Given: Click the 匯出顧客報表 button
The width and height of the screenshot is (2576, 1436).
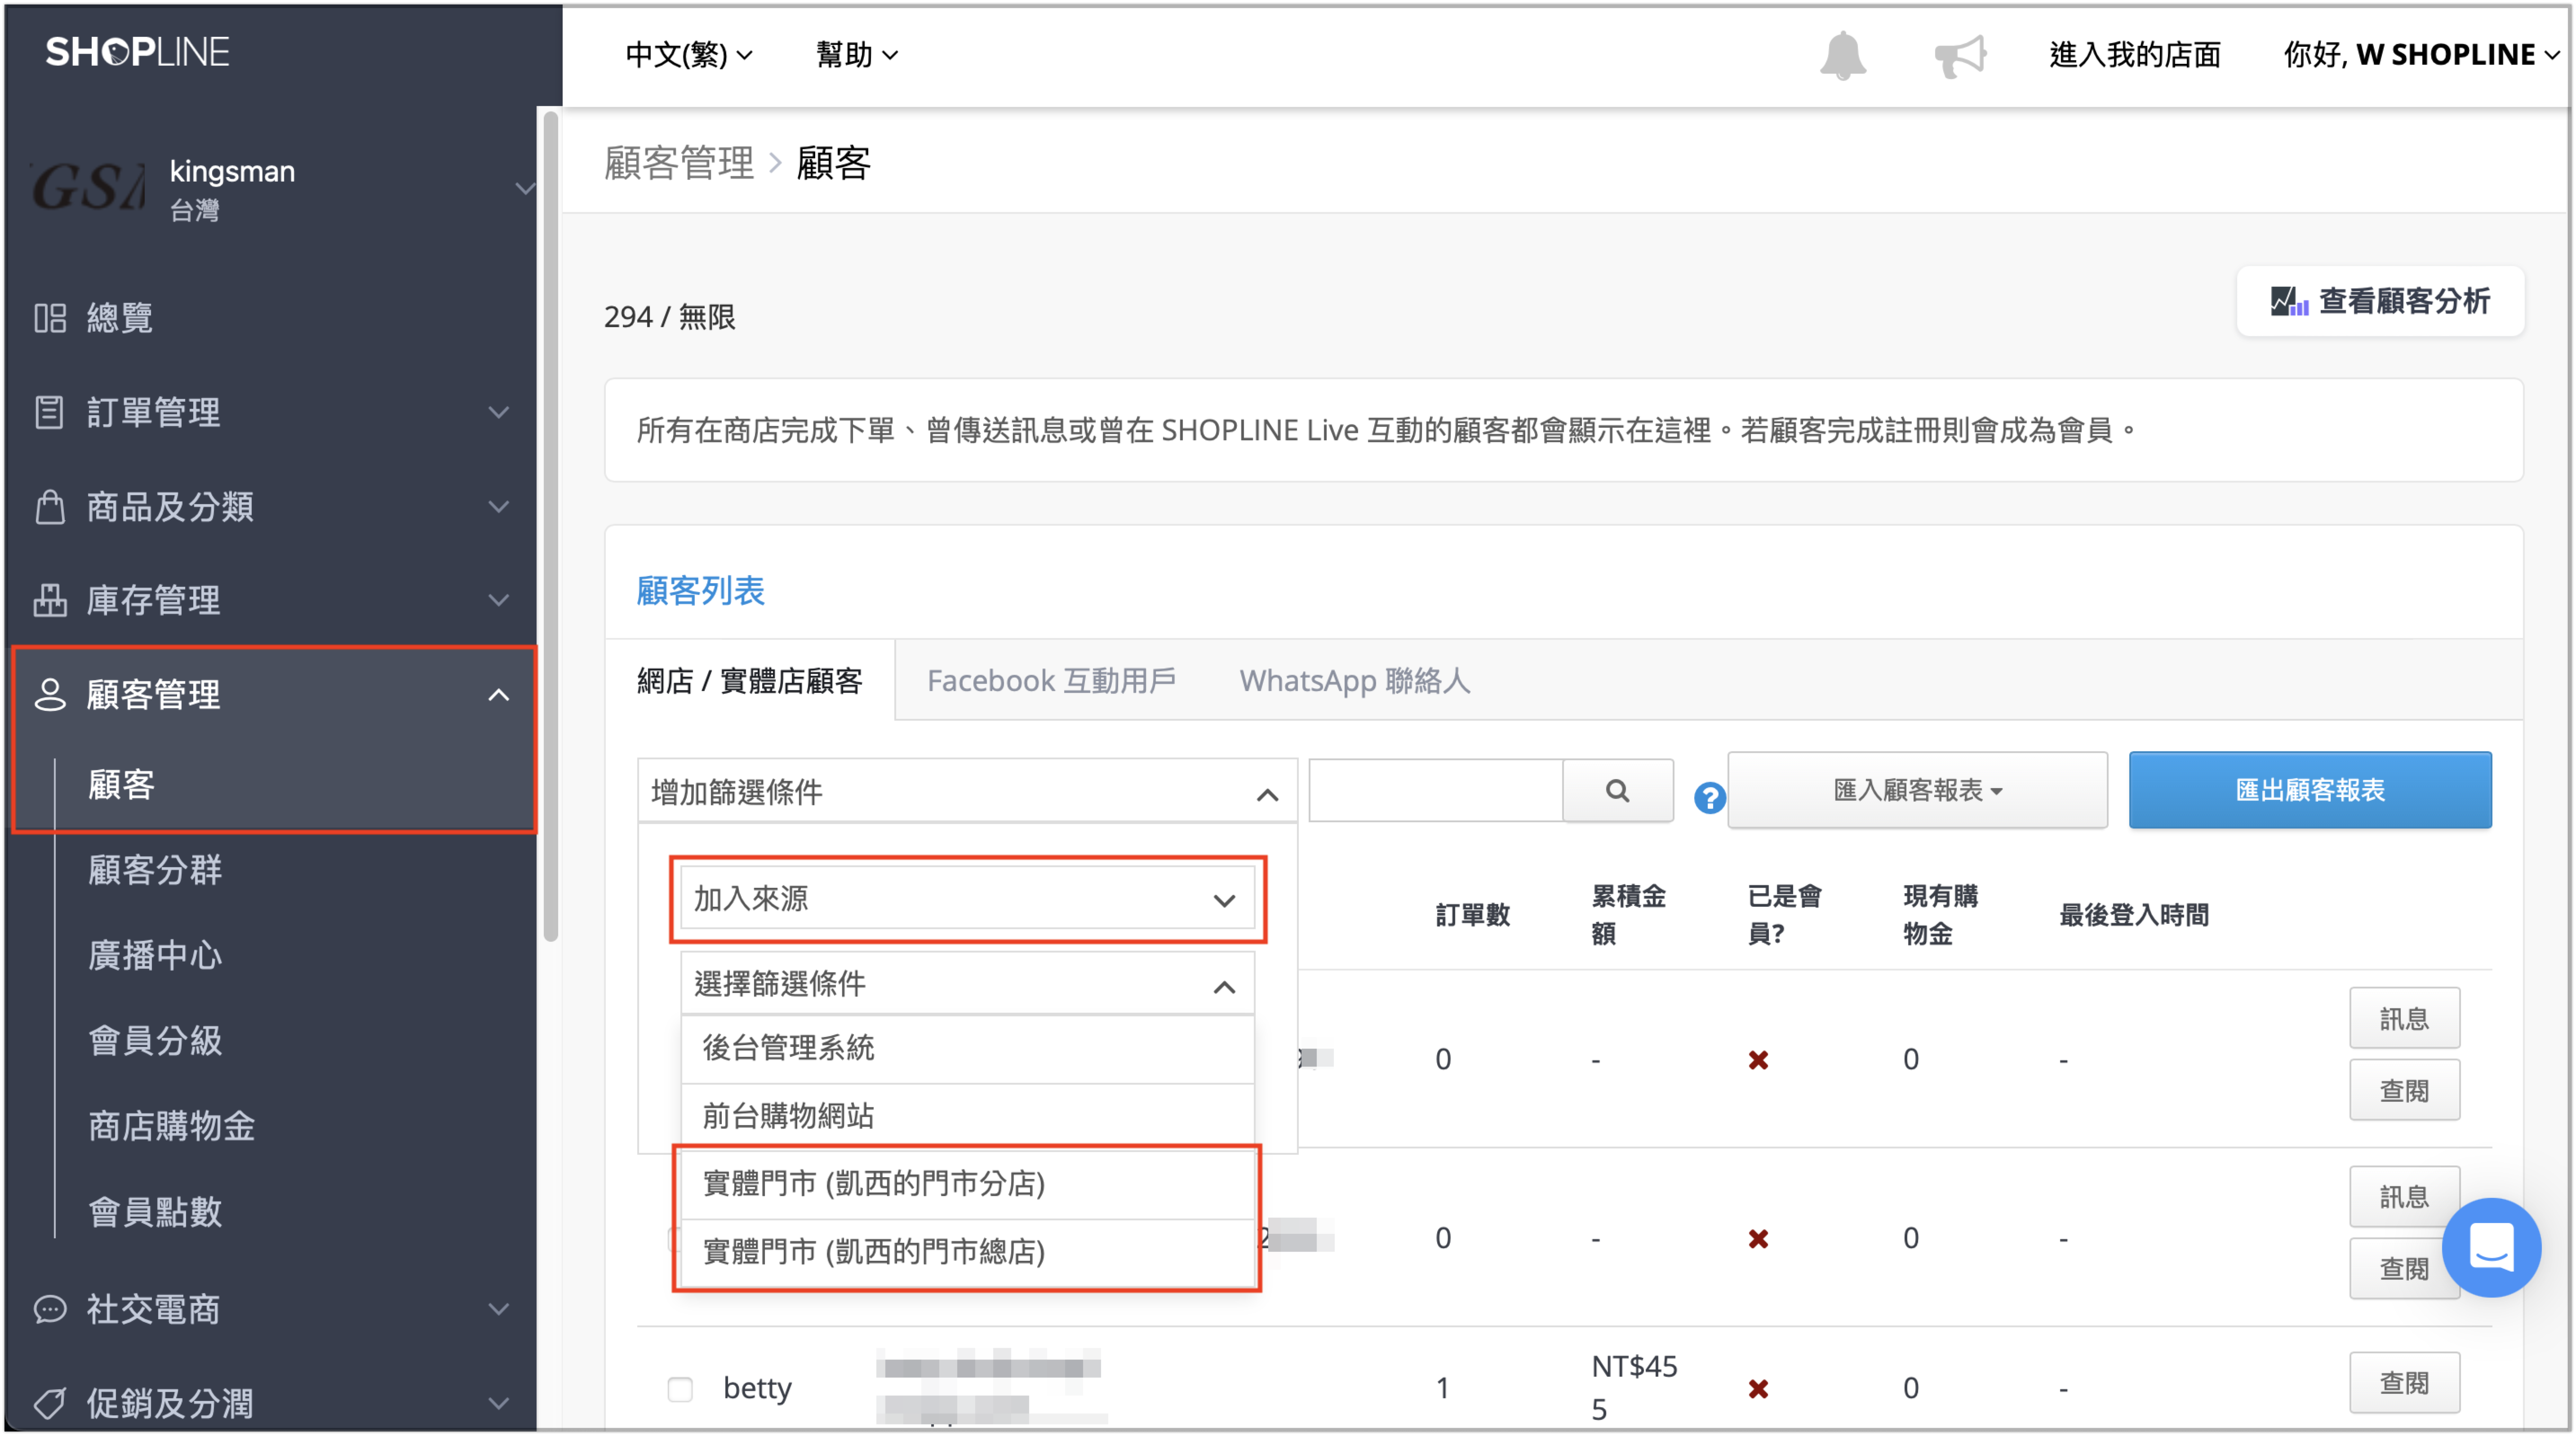Looking at the screenshot, I should point(2310,790).
